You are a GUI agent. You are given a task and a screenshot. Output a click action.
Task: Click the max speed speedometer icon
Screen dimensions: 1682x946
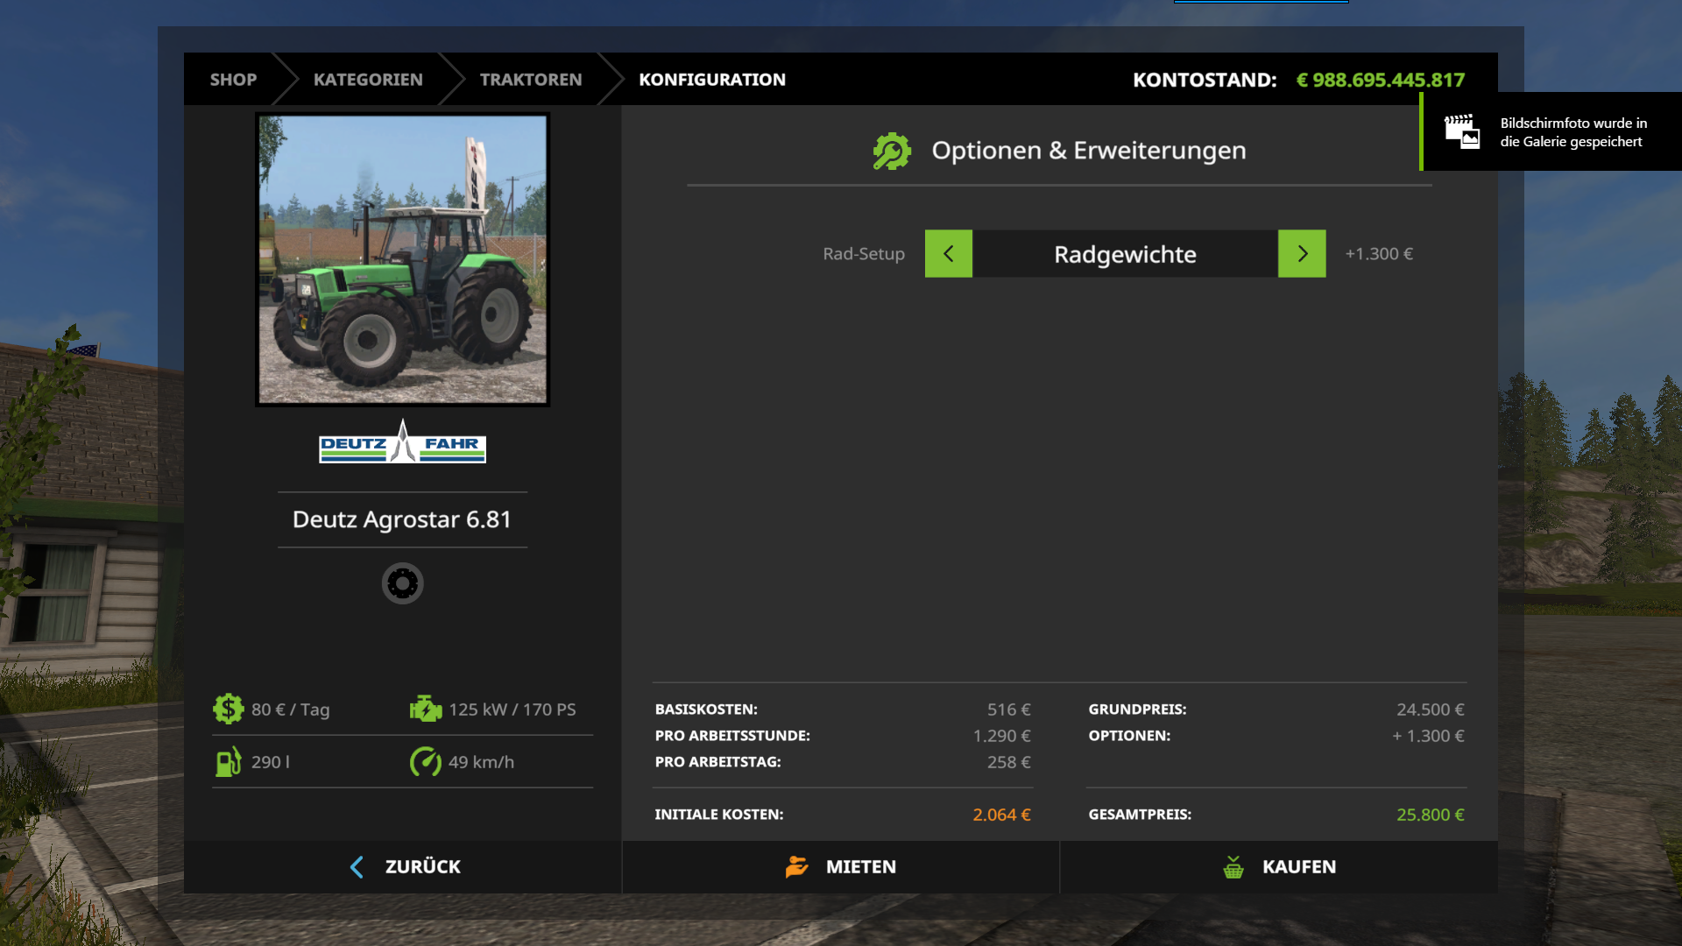pos(426,761)
